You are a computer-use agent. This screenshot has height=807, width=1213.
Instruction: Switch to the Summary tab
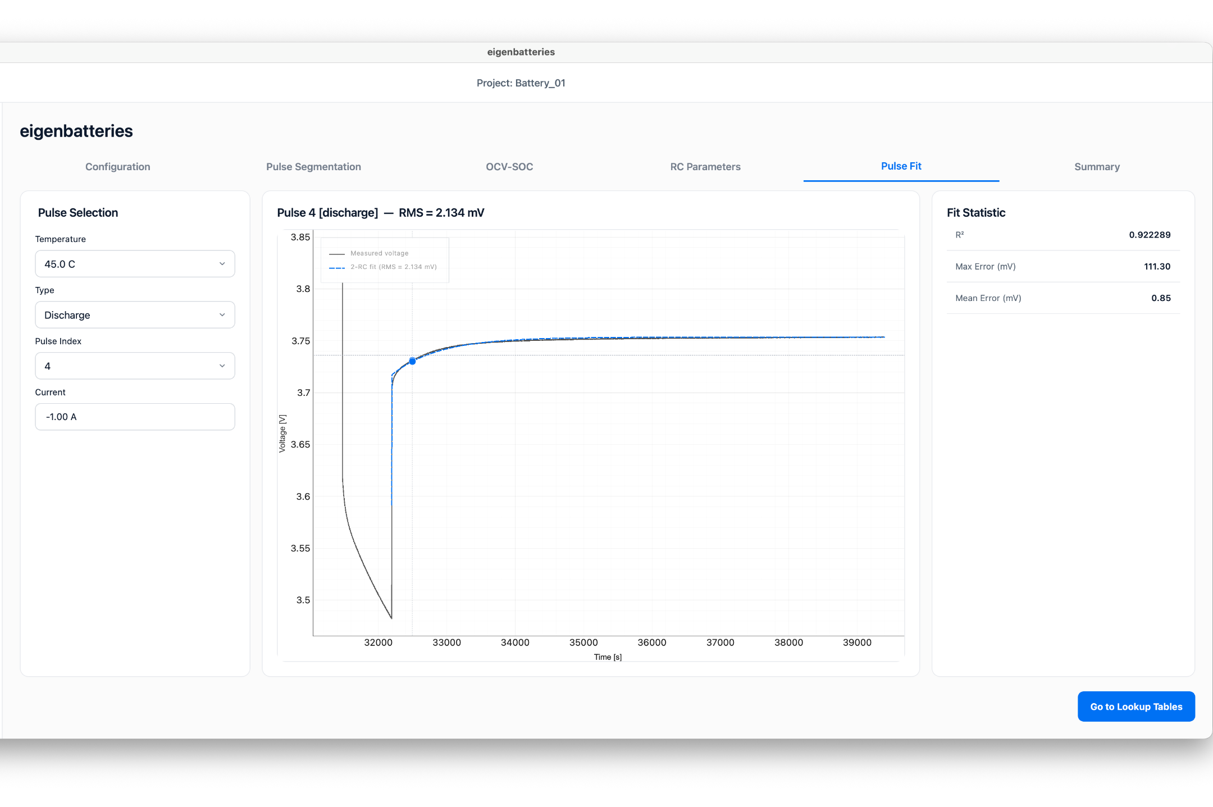point(1097,167)
